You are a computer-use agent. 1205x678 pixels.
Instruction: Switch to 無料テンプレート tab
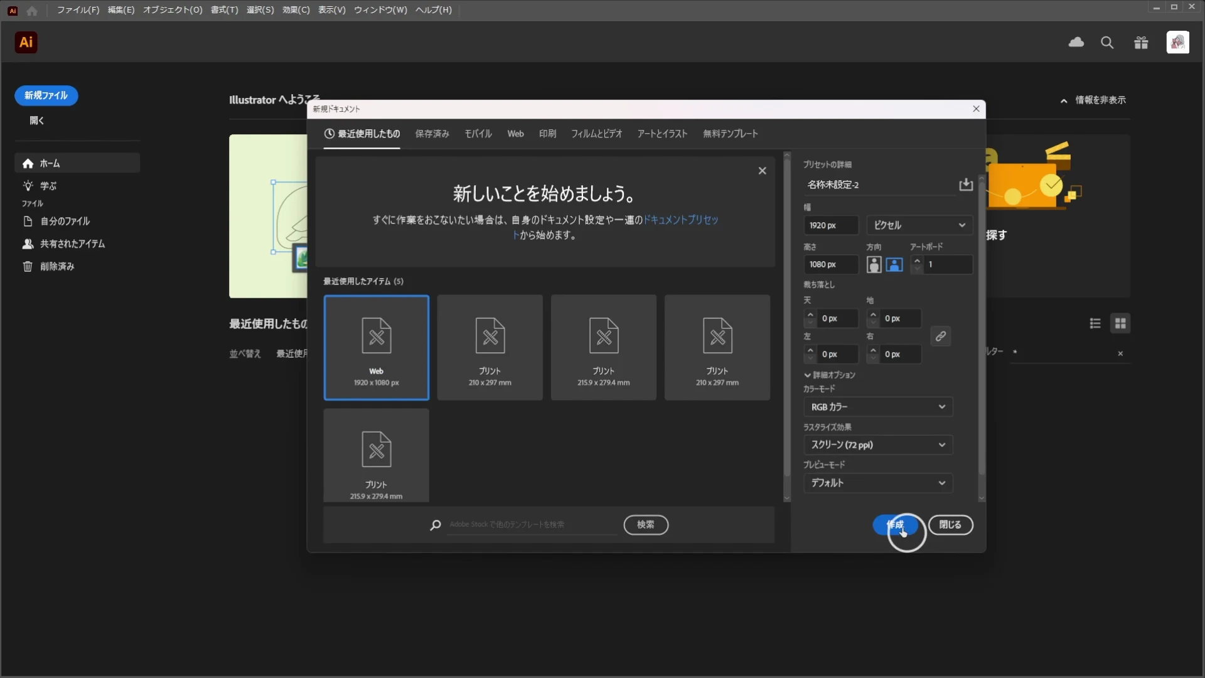click(730, 134)
